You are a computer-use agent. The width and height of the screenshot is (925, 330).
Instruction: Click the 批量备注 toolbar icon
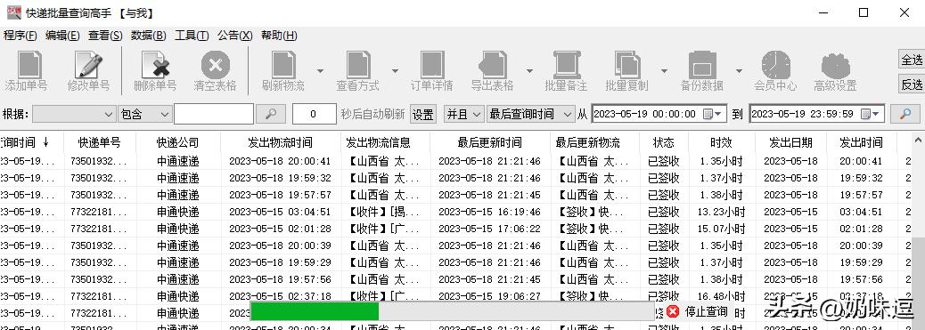point(567,64)
